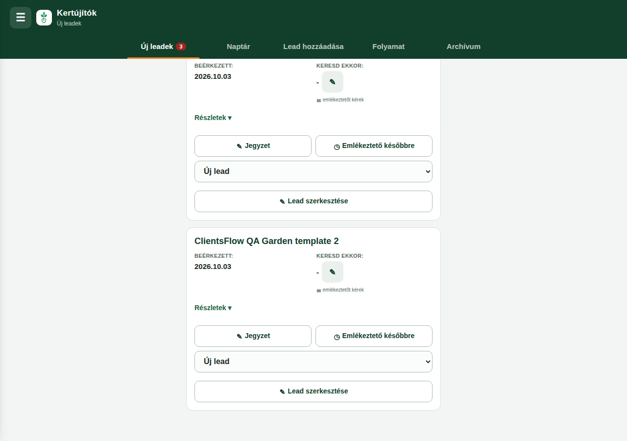Screen dimensions: 627x441
Task: Set Emlékeztető későbbre for template 2 lead
Action: coord(374,336)
